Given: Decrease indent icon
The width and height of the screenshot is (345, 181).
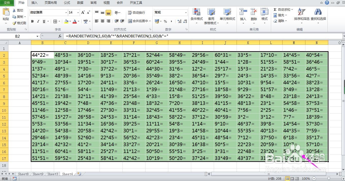Looking at the screenshot, I should [x=117, y=21].
